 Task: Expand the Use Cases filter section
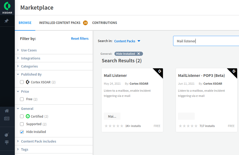[x=29, y=50]
